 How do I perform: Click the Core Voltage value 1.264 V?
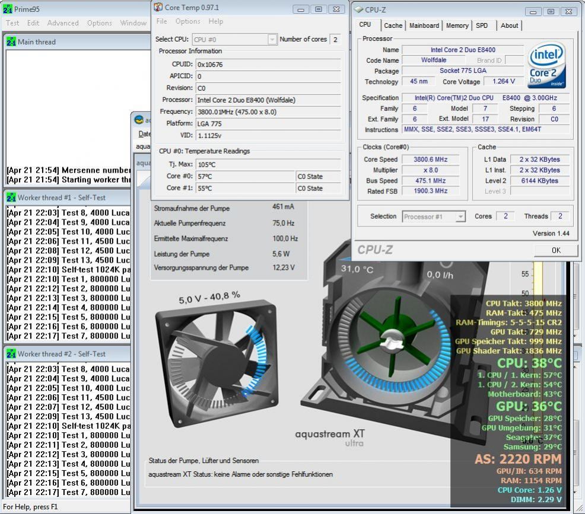tap(503, 81)
